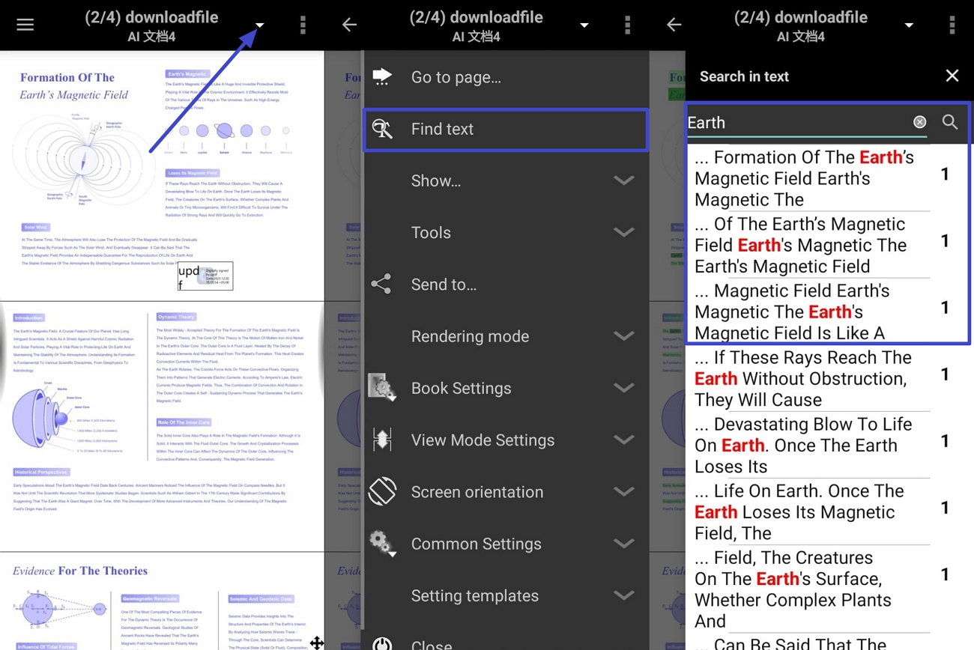Click the Close power icon in menu

pyautogui.click(x=382, y=644)
